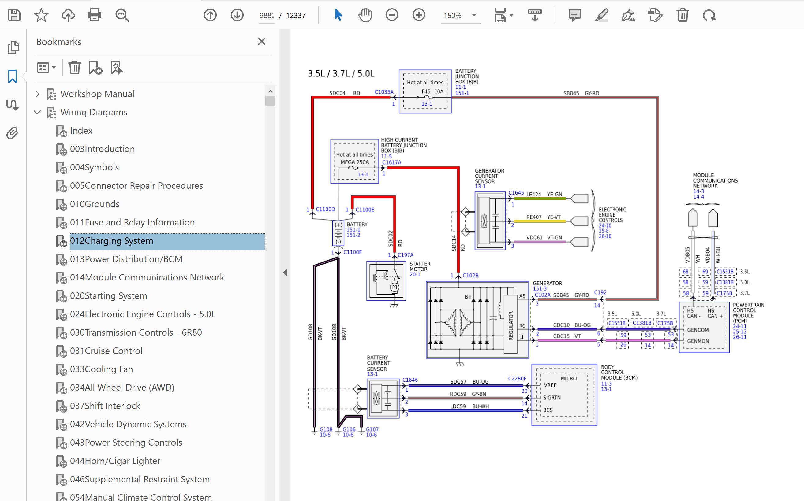Close the Bookmarks panel
Screen dimensions: 804x501
coord(262,41)
